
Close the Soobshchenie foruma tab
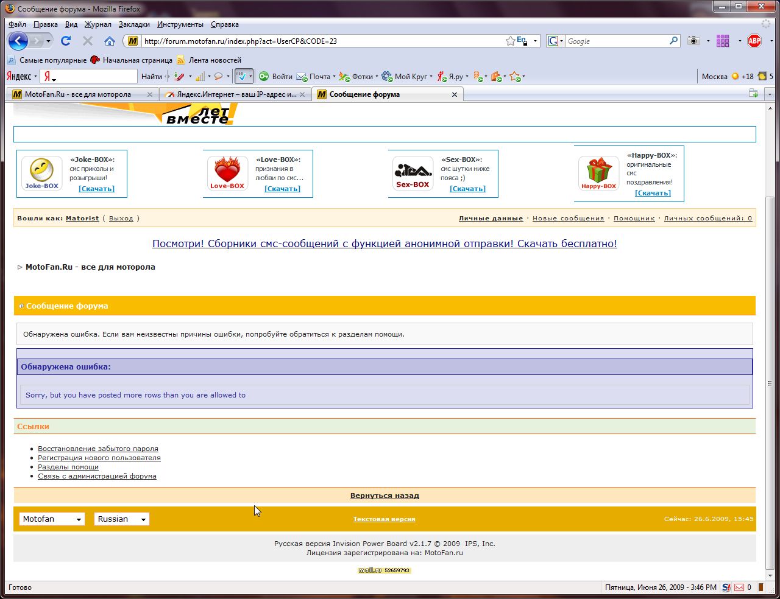point(454,94)
